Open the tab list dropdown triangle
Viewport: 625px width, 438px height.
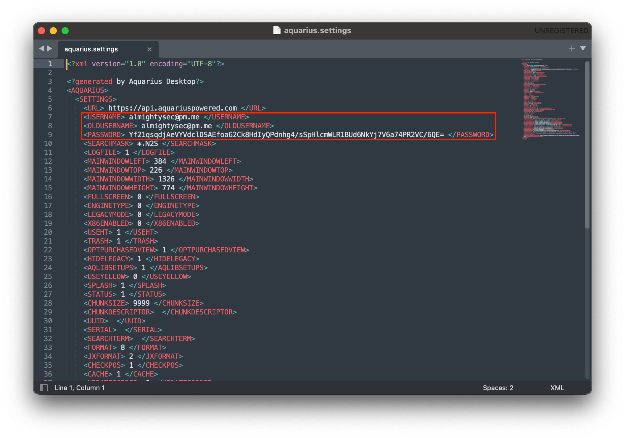tap(583, 48)
